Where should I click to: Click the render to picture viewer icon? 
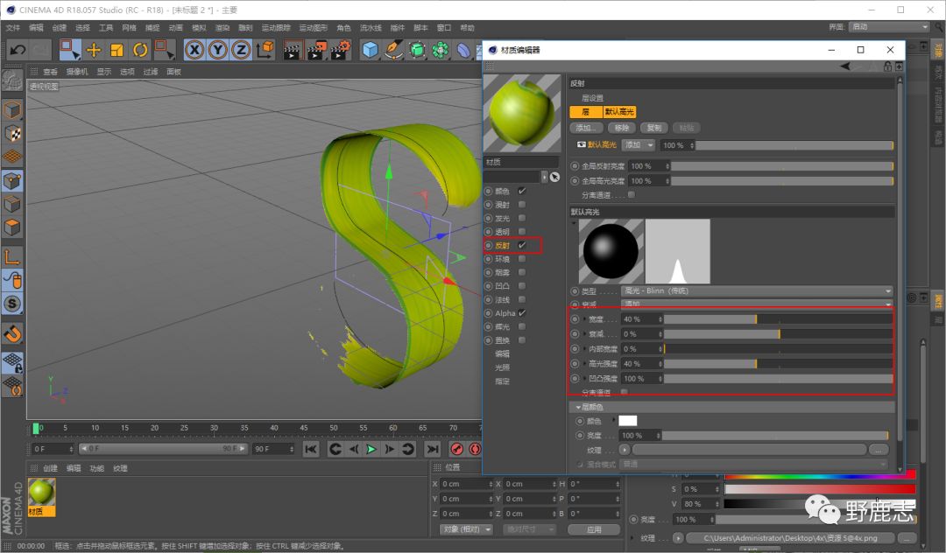tap(317, 50)
